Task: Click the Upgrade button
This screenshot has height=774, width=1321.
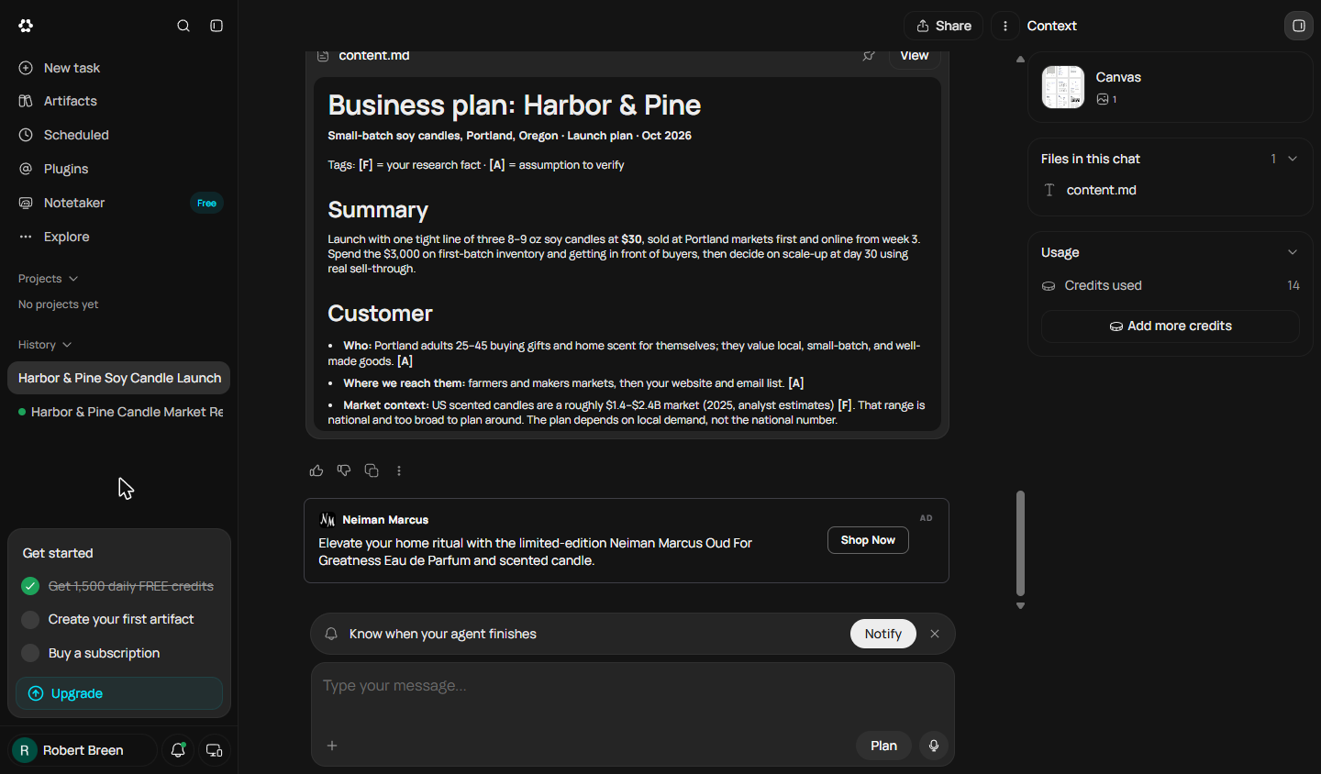Action: pos(119,693)
